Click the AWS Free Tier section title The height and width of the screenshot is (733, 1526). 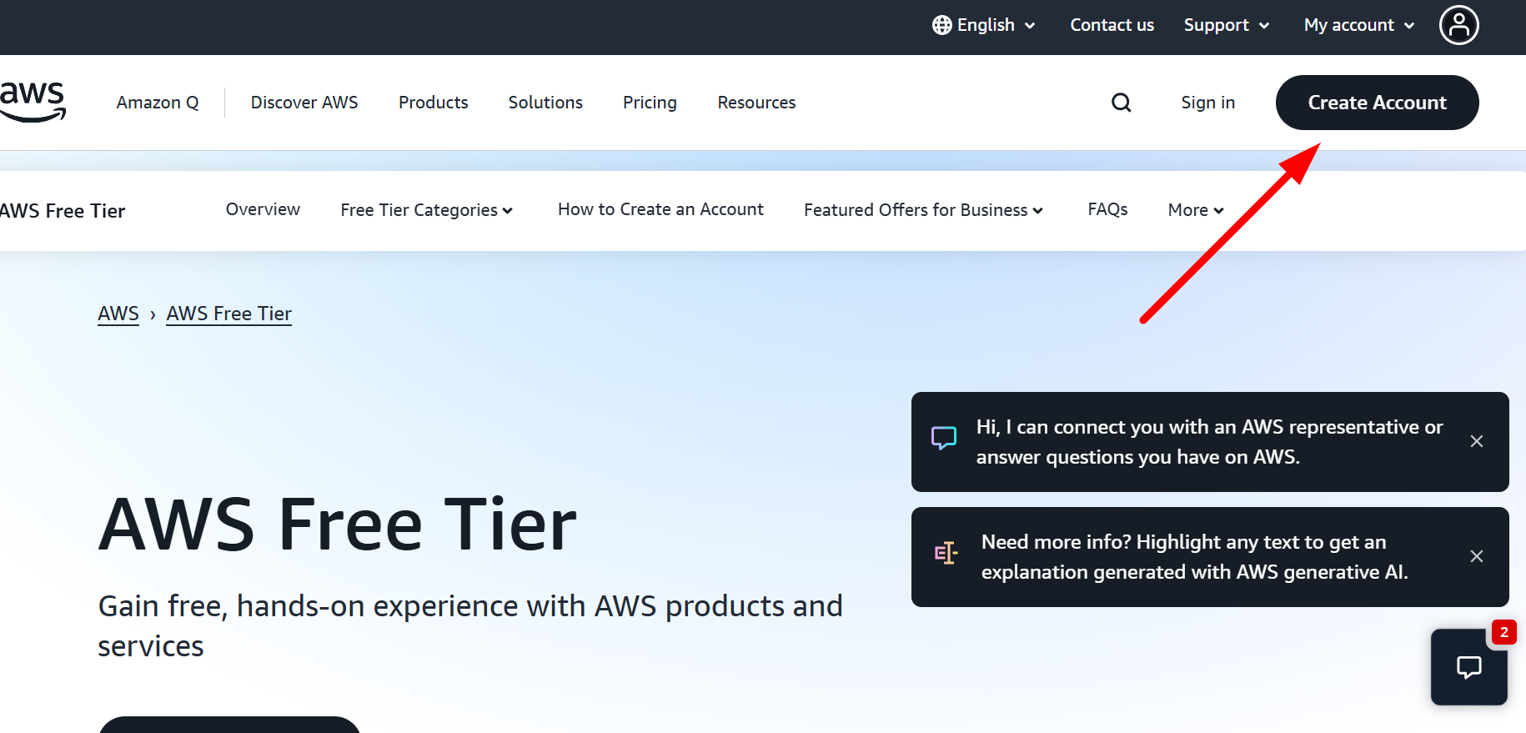pos(63,211)
